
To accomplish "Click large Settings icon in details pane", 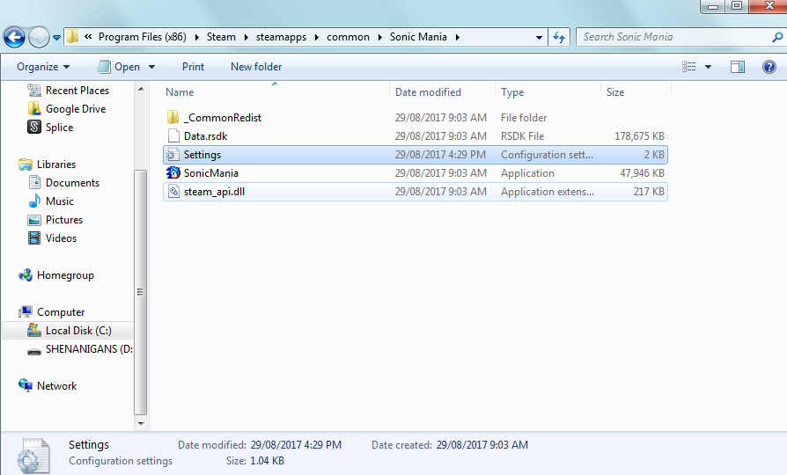I will pos(33,456).
